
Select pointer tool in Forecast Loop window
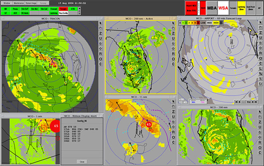point(260,22)
